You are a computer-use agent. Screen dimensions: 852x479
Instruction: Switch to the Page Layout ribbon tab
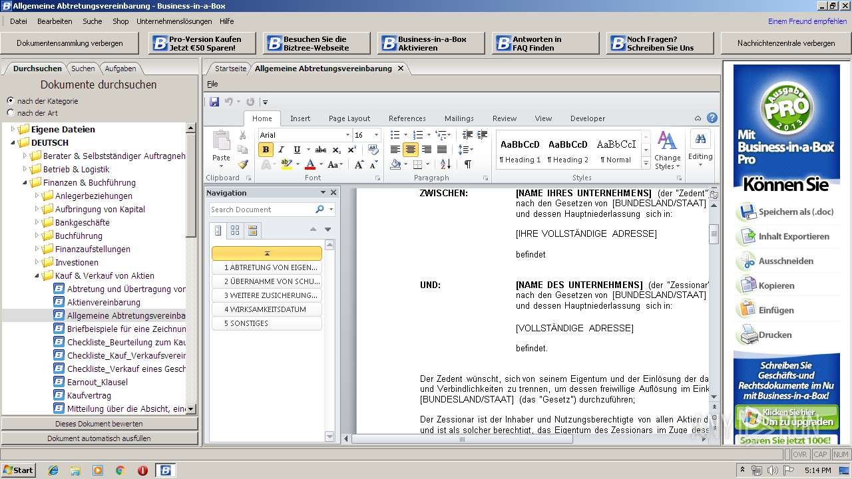click(349, 118)
